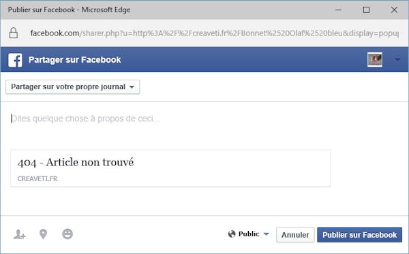Close the Publier sur Facebook window
The image size is (409, 254).
click(394, 10)
